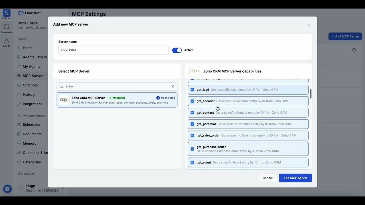Uncheck the get_lead capability checkbox
The width and height of the screenshot is (365, 205).
(x=192, y=90)
